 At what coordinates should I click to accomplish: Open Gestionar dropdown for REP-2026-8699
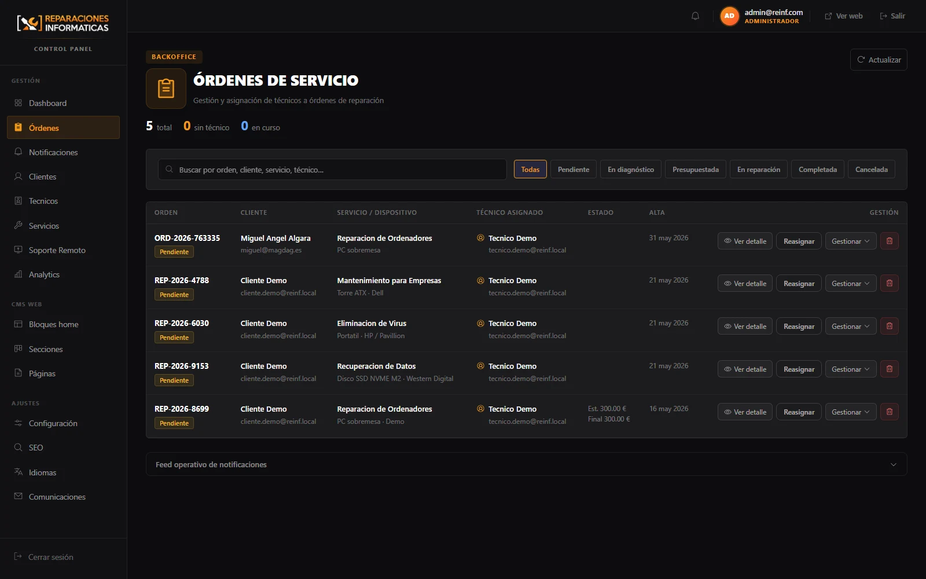point(851,412)
